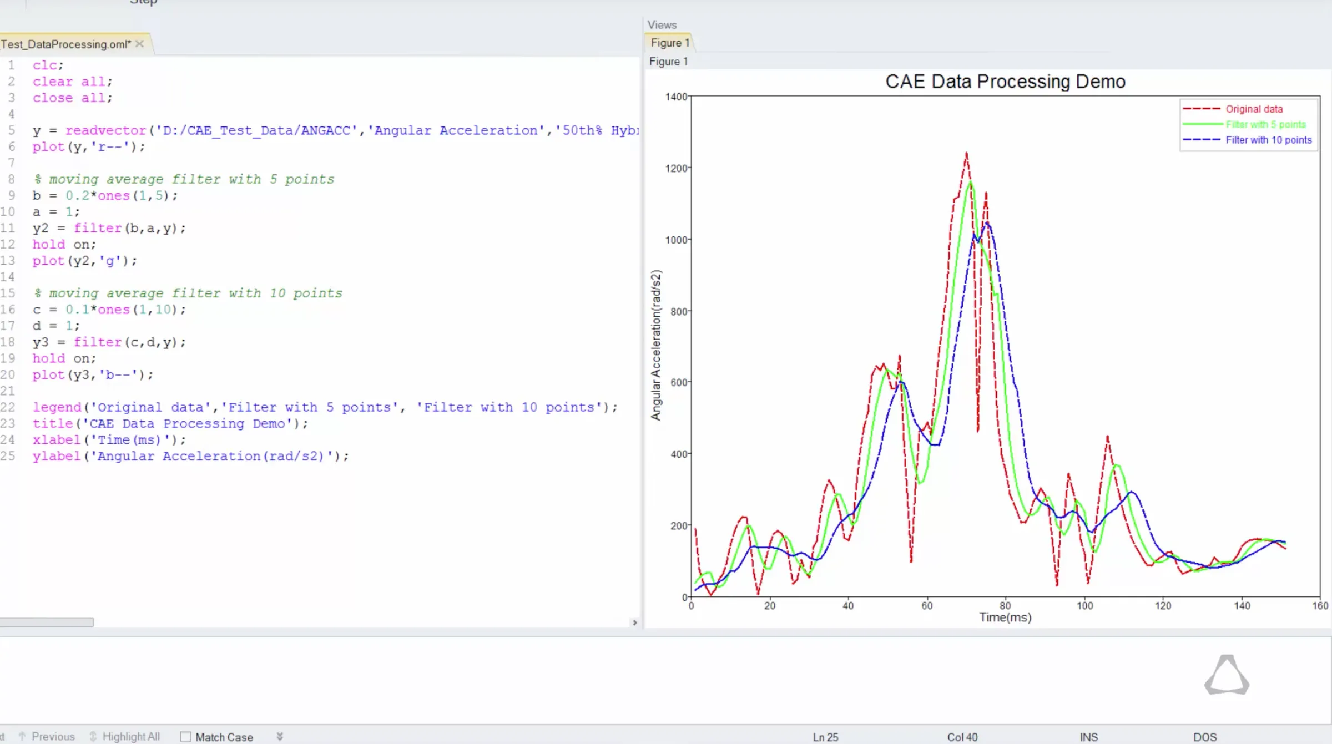
Task: Enable the Match Case checkbox
Action: [x=185, y=736]
